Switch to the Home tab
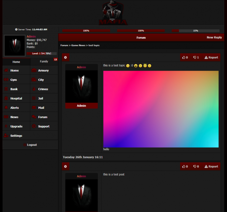Viewport: 227px width, 212px height. pyautogui.click(x=16, y=62)
